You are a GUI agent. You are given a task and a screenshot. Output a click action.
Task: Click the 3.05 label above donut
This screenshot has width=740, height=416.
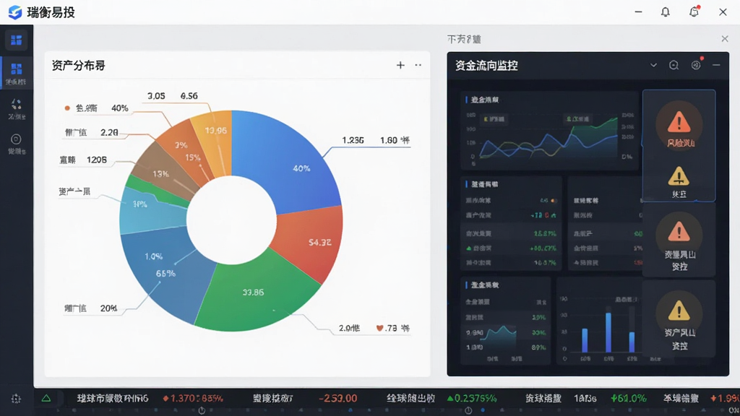pyautogui.click(x=156, y=96)
